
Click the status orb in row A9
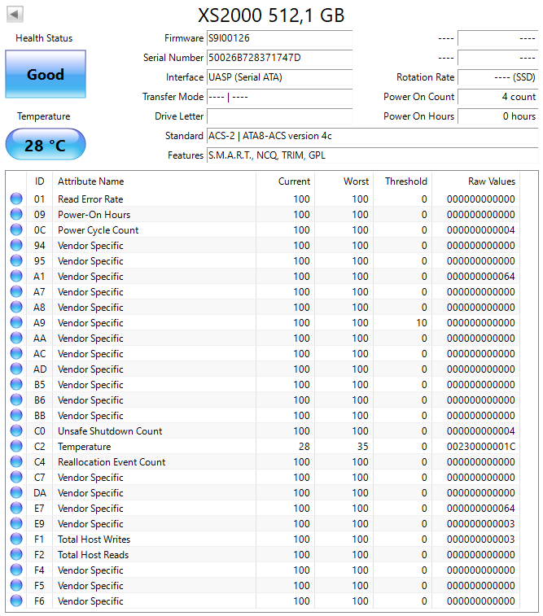16,322
